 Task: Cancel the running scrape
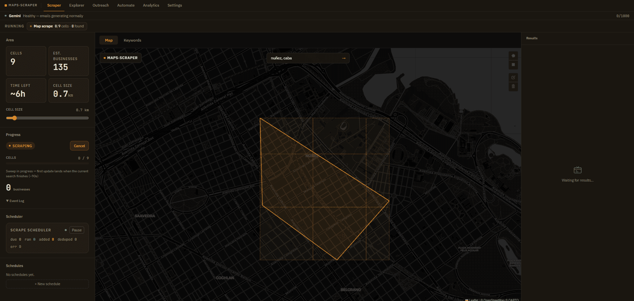coord(79,146)
